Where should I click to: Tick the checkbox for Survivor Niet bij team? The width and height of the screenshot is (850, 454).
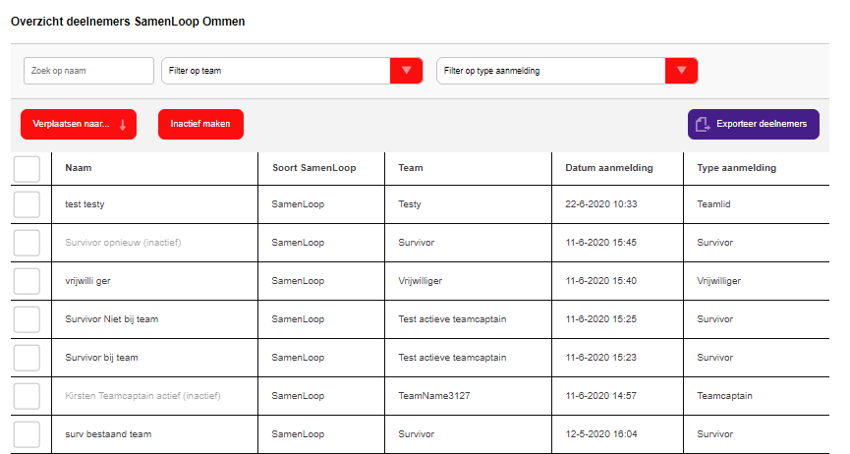27,319
